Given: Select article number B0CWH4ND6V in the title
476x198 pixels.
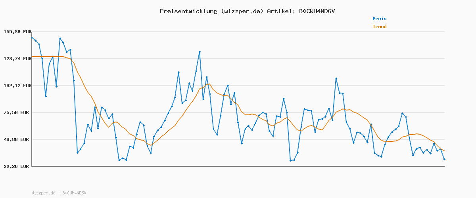Looking at the screenshot, I should coord(315,11).
